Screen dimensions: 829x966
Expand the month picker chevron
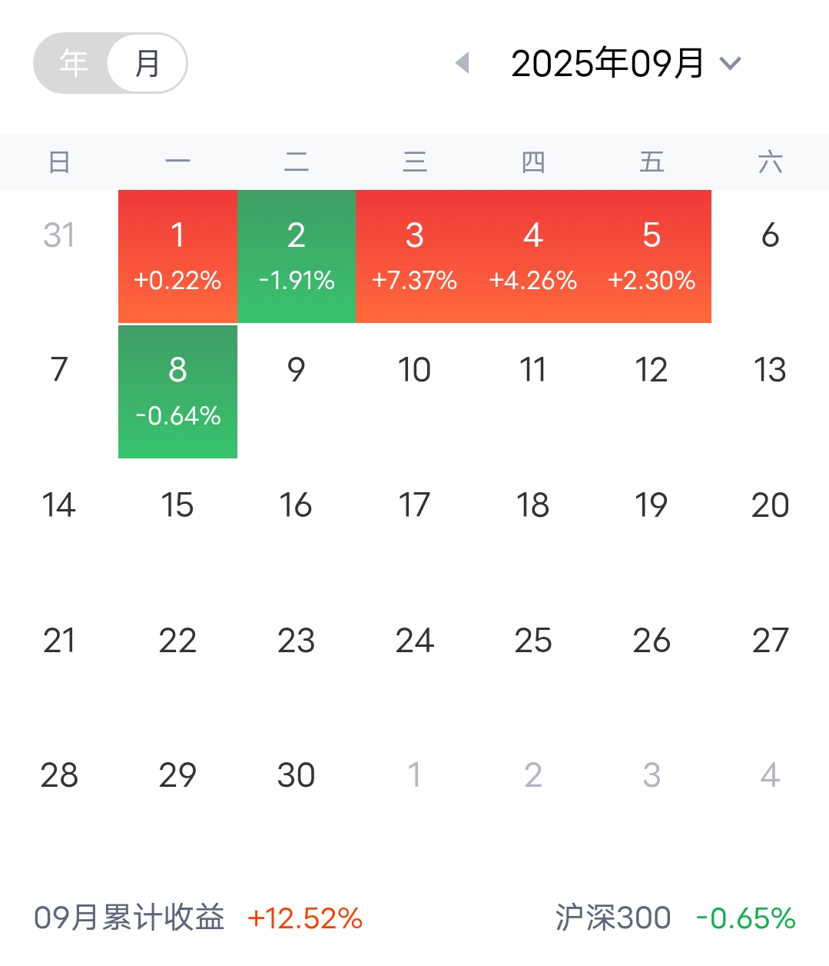(731, 63)
